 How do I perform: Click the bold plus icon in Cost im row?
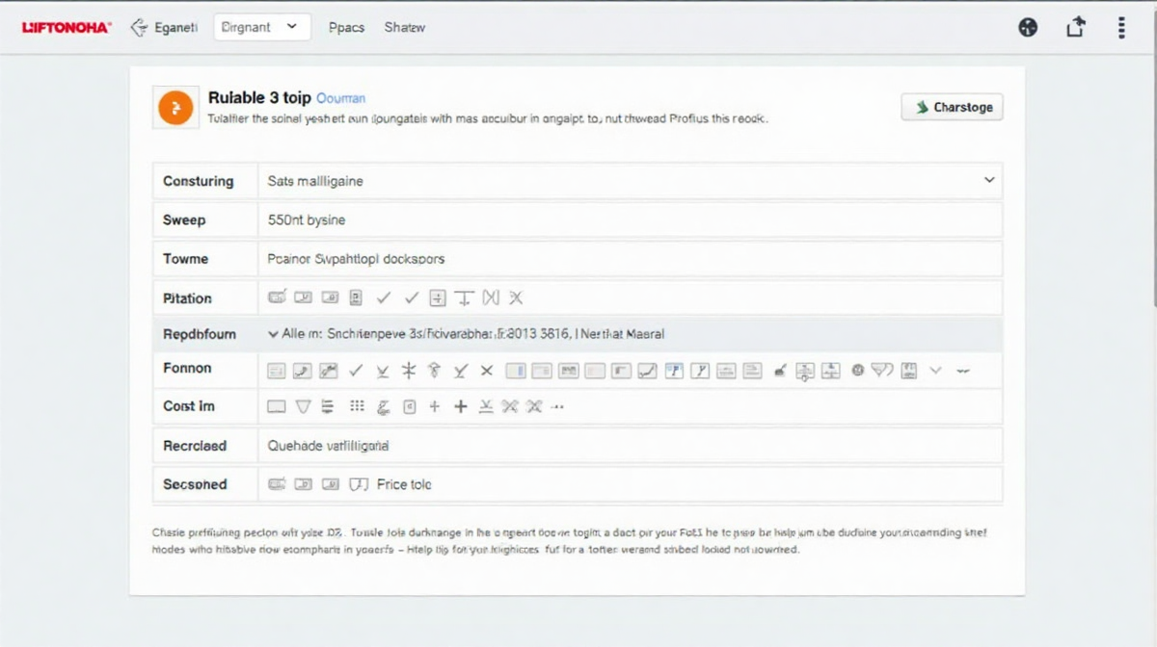tap(461, 407)
